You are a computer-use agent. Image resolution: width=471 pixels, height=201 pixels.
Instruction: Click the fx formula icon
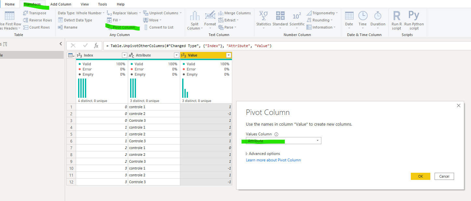tap(96, 46)
